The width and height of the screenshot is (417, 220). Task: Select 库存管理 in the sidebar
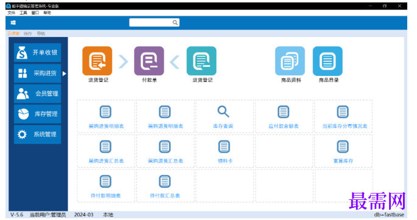tap(38, 114)
